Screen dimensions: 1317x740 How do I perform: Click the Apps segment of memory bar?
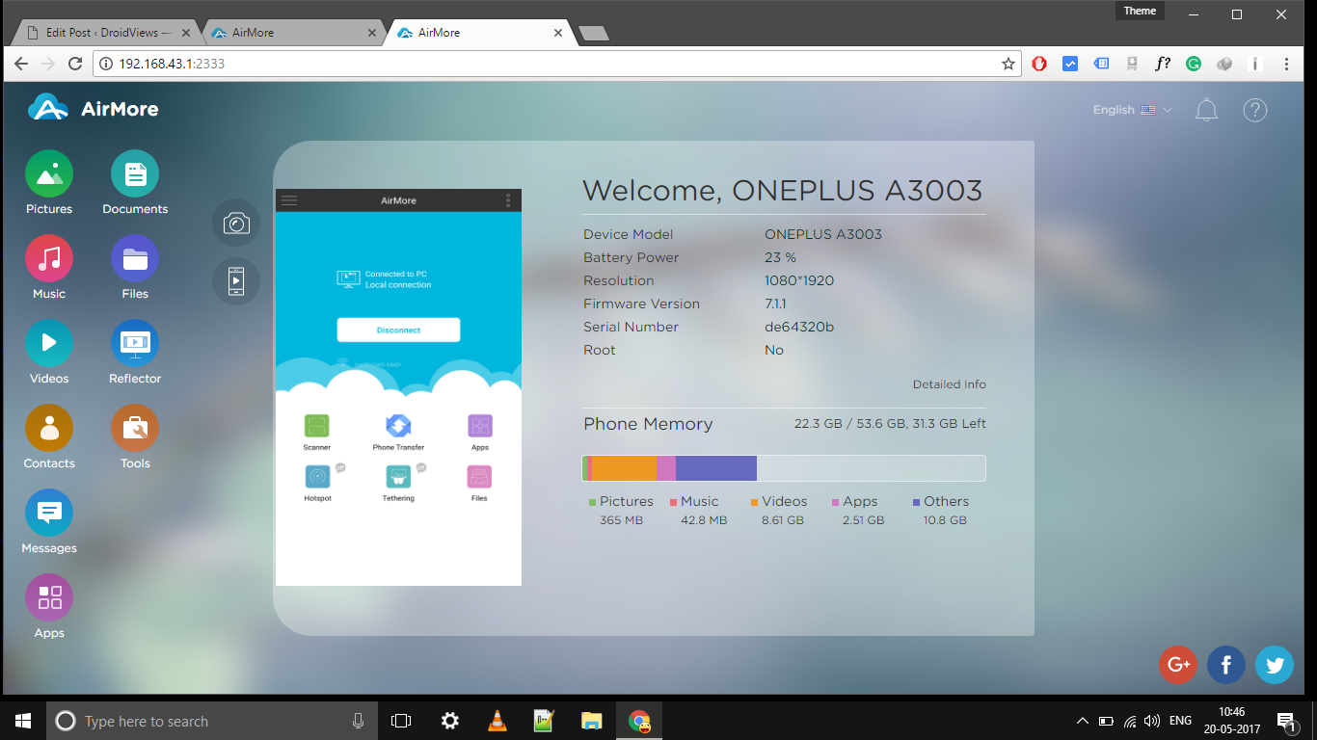point(666,468)
